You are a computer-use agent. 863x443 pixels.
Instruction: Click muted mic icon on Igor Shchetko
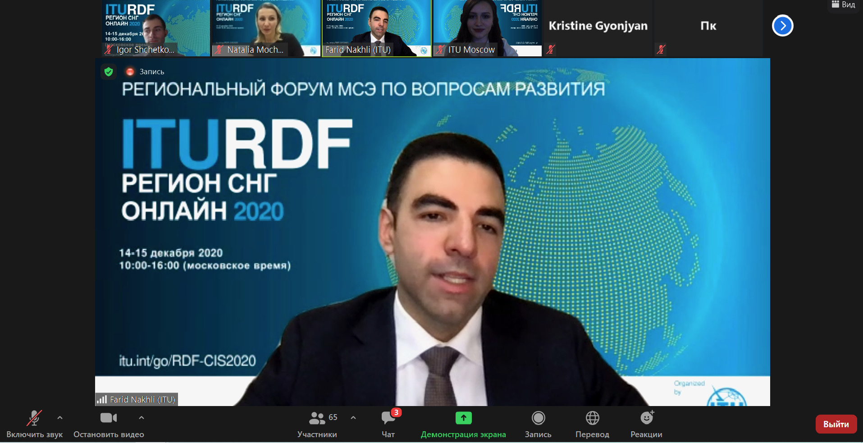(109, 50)
